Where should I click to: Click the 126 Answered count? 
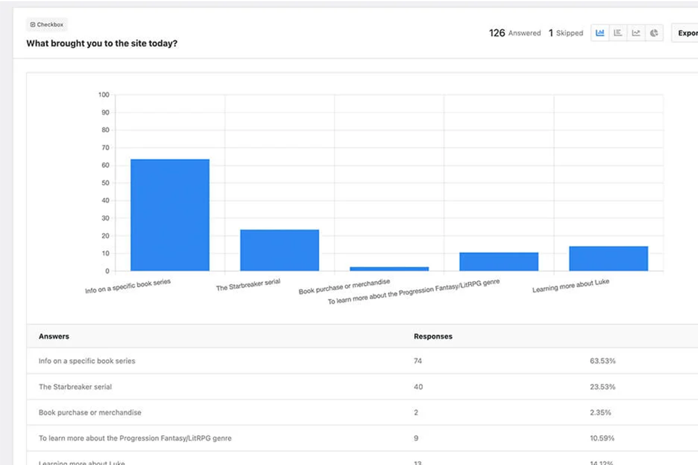pos(515,33)
